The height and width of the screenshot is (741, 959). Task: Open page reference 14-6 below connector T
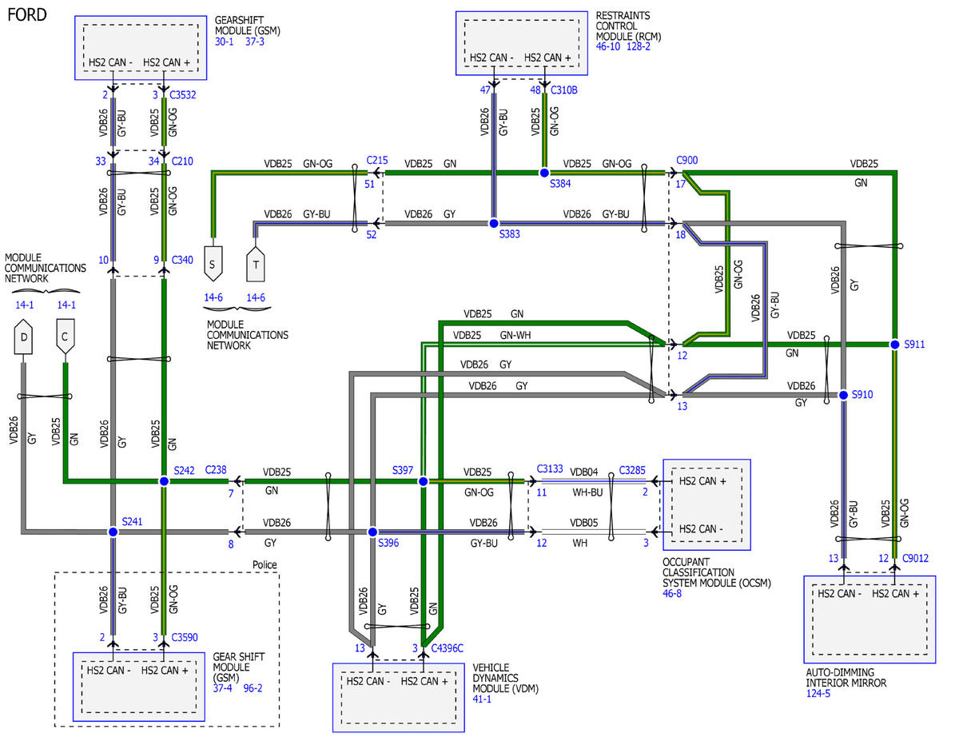click(255, 297)
